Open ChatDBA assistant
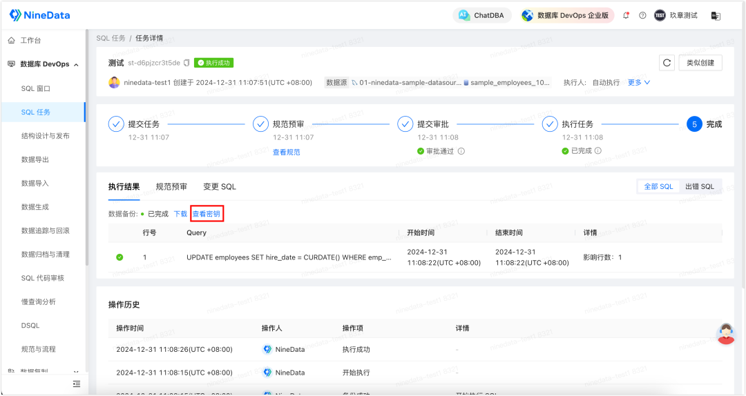 pyautogui.click(x=483, y=15)
